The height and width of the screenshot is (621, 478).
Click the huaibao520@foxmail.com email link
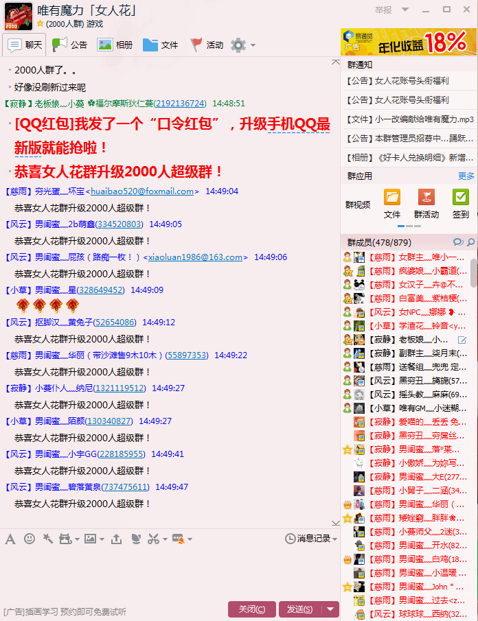[x=142, y=191]
